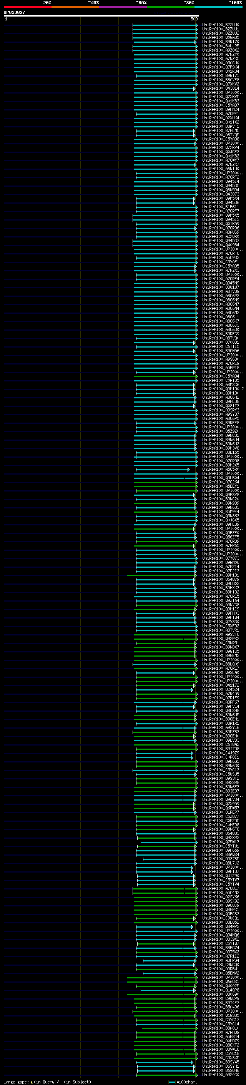The image size is (246, 1085).
Task: Select hit label UniRef100_Q5UB04
Action: click(221, 478)
